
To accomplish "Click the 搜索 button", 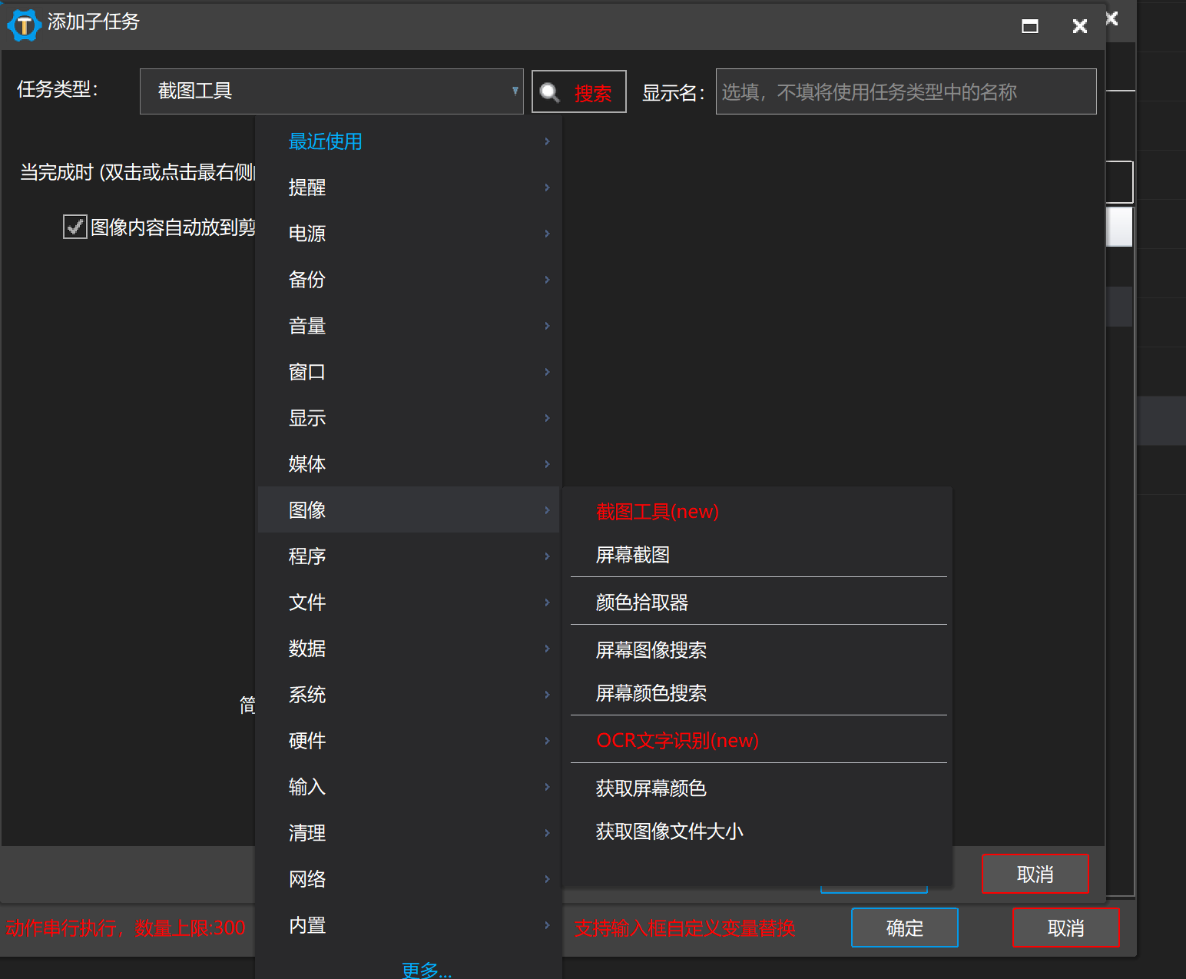I will point(579,91).
